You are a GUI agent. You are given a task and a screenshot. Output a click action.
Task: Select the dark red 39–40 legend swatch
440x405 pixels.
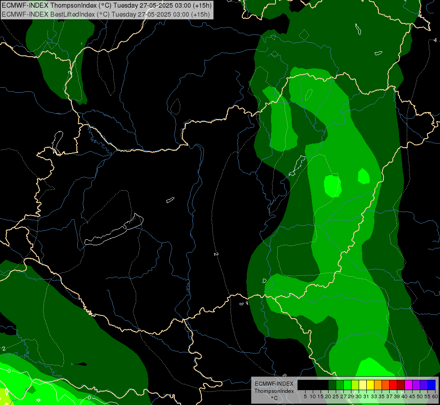401,385
